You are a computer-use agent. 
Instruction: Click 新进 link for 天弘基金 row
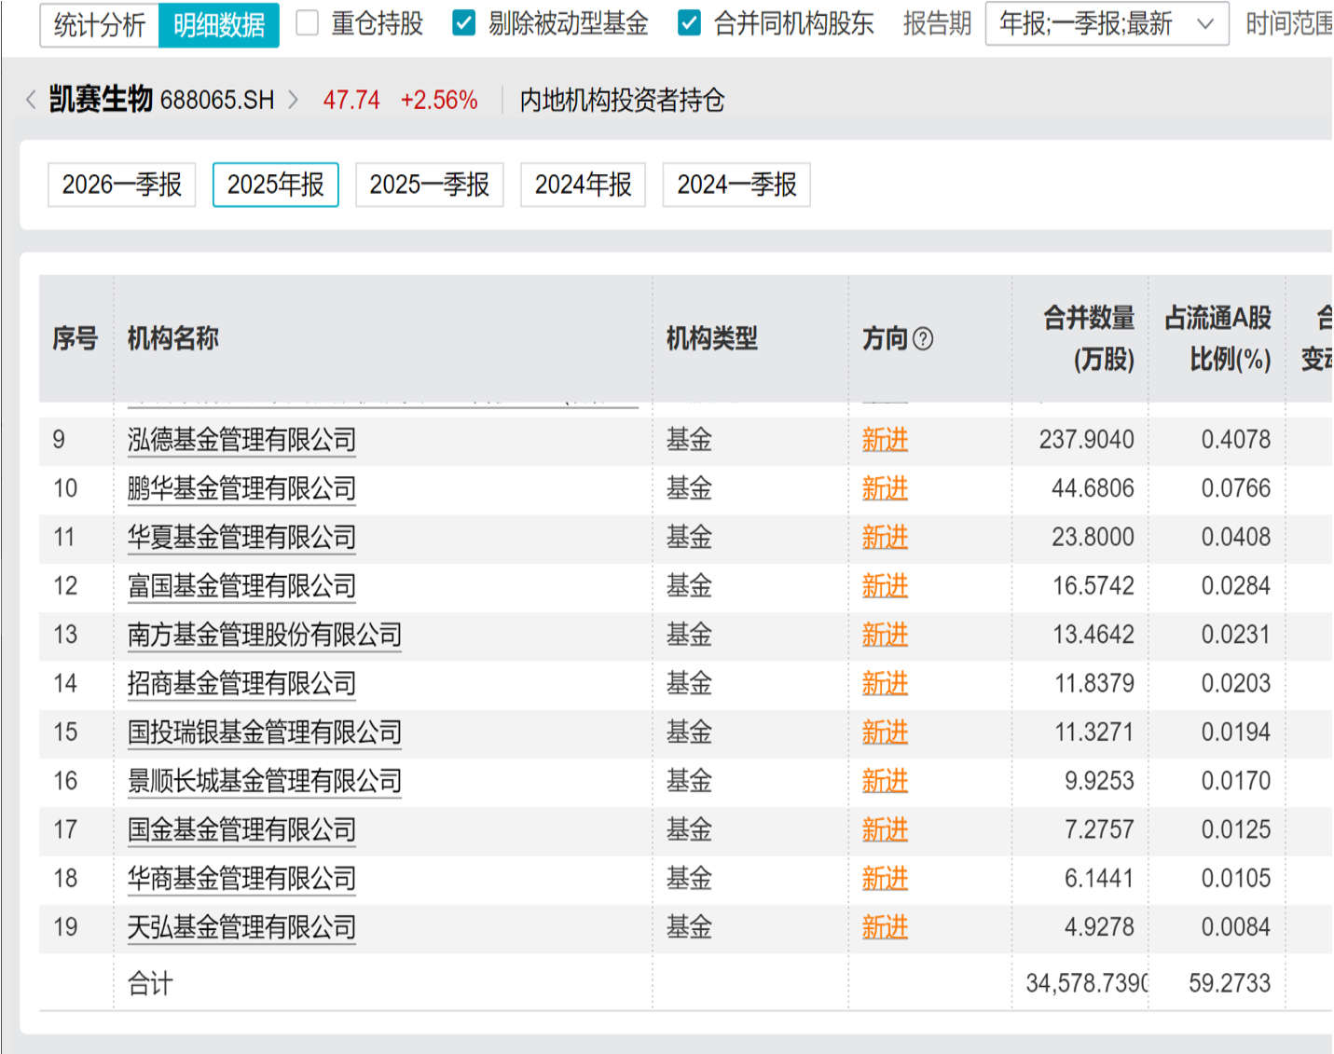[885, 927]
